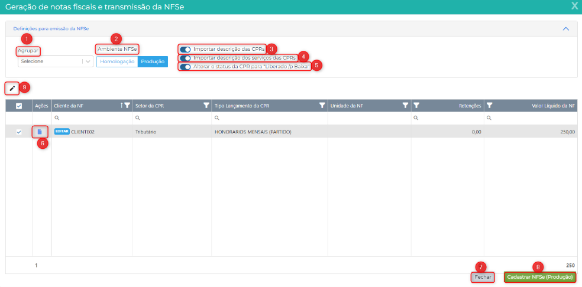This screenshot has height=287, width=582.
Task: Open the Agrupar Selecione dropdown
Action: point(56,61)
